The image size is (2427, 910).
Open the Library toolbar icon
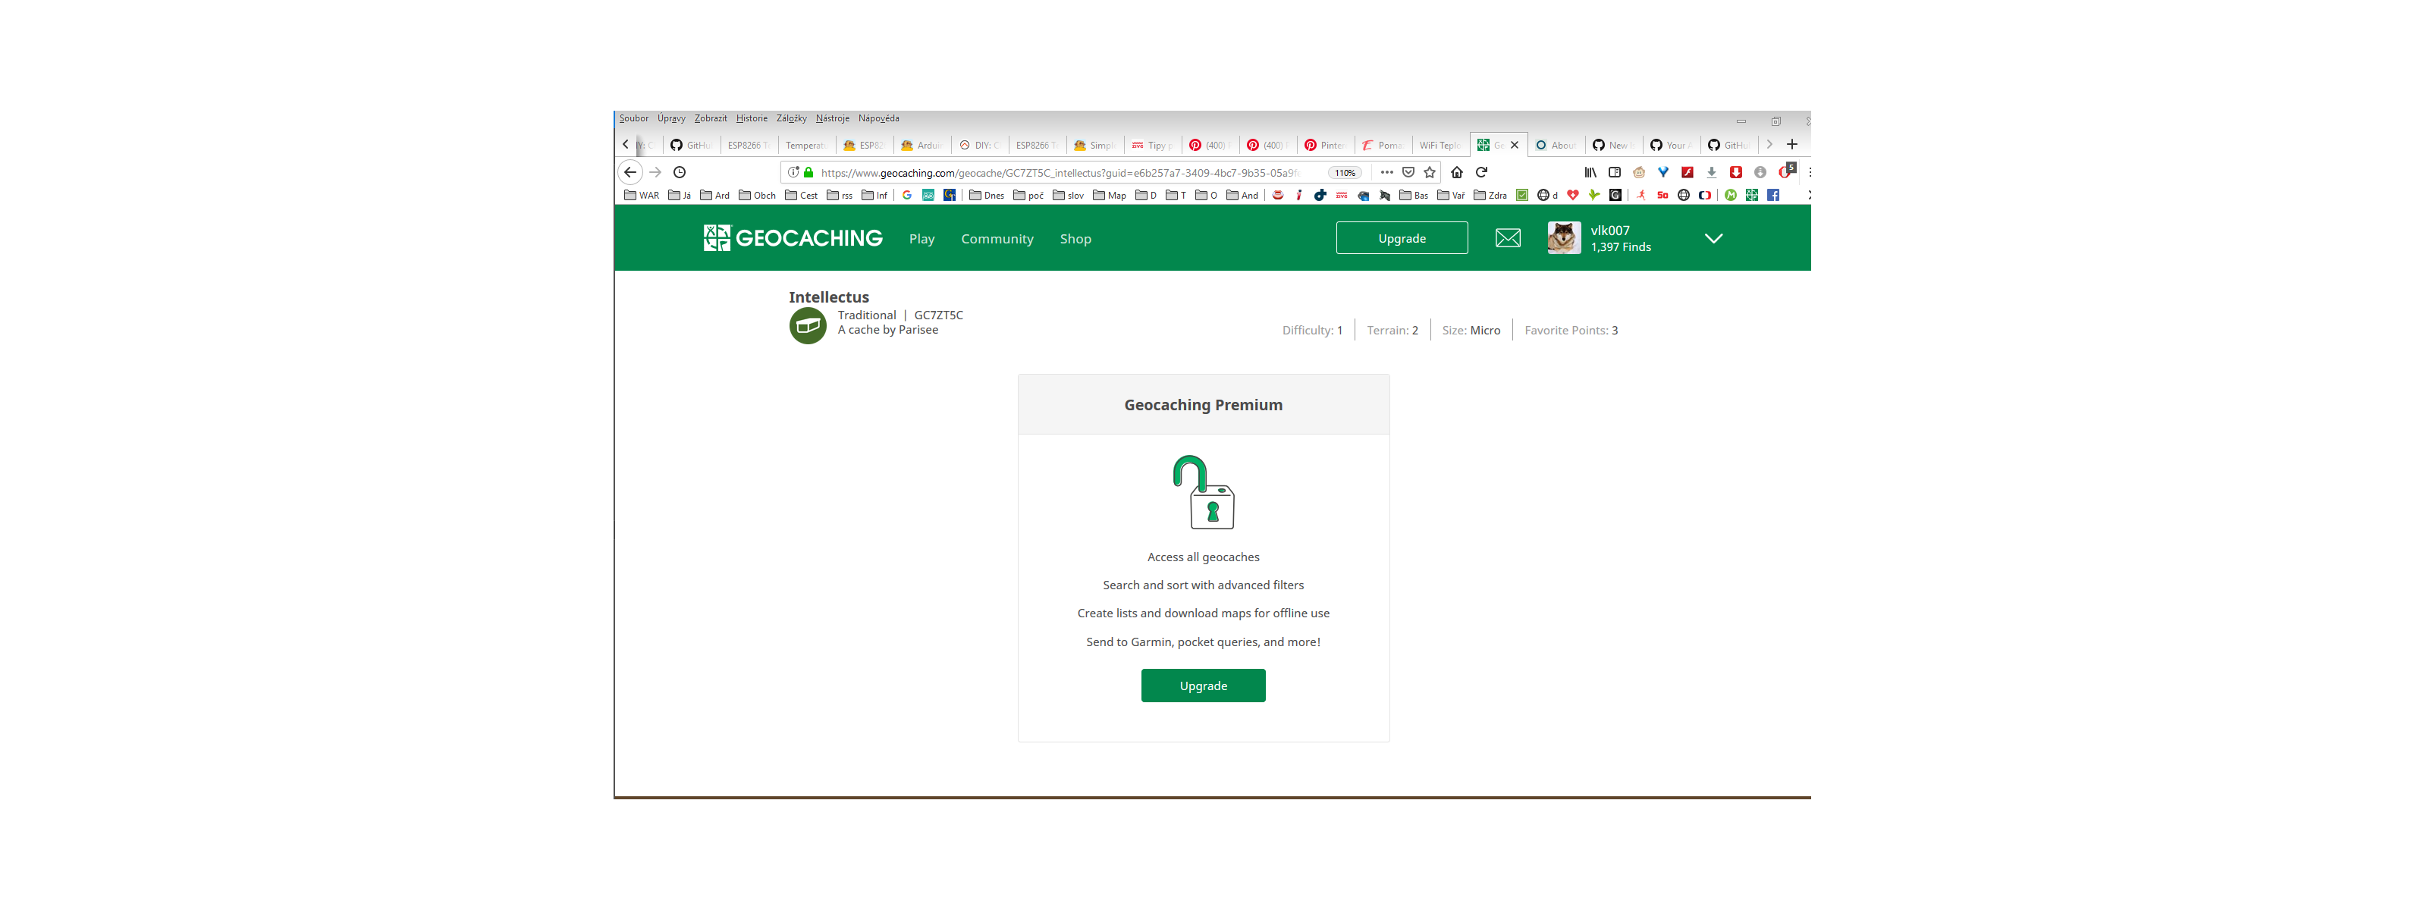pyautogui.click(x=1590, y=172)
